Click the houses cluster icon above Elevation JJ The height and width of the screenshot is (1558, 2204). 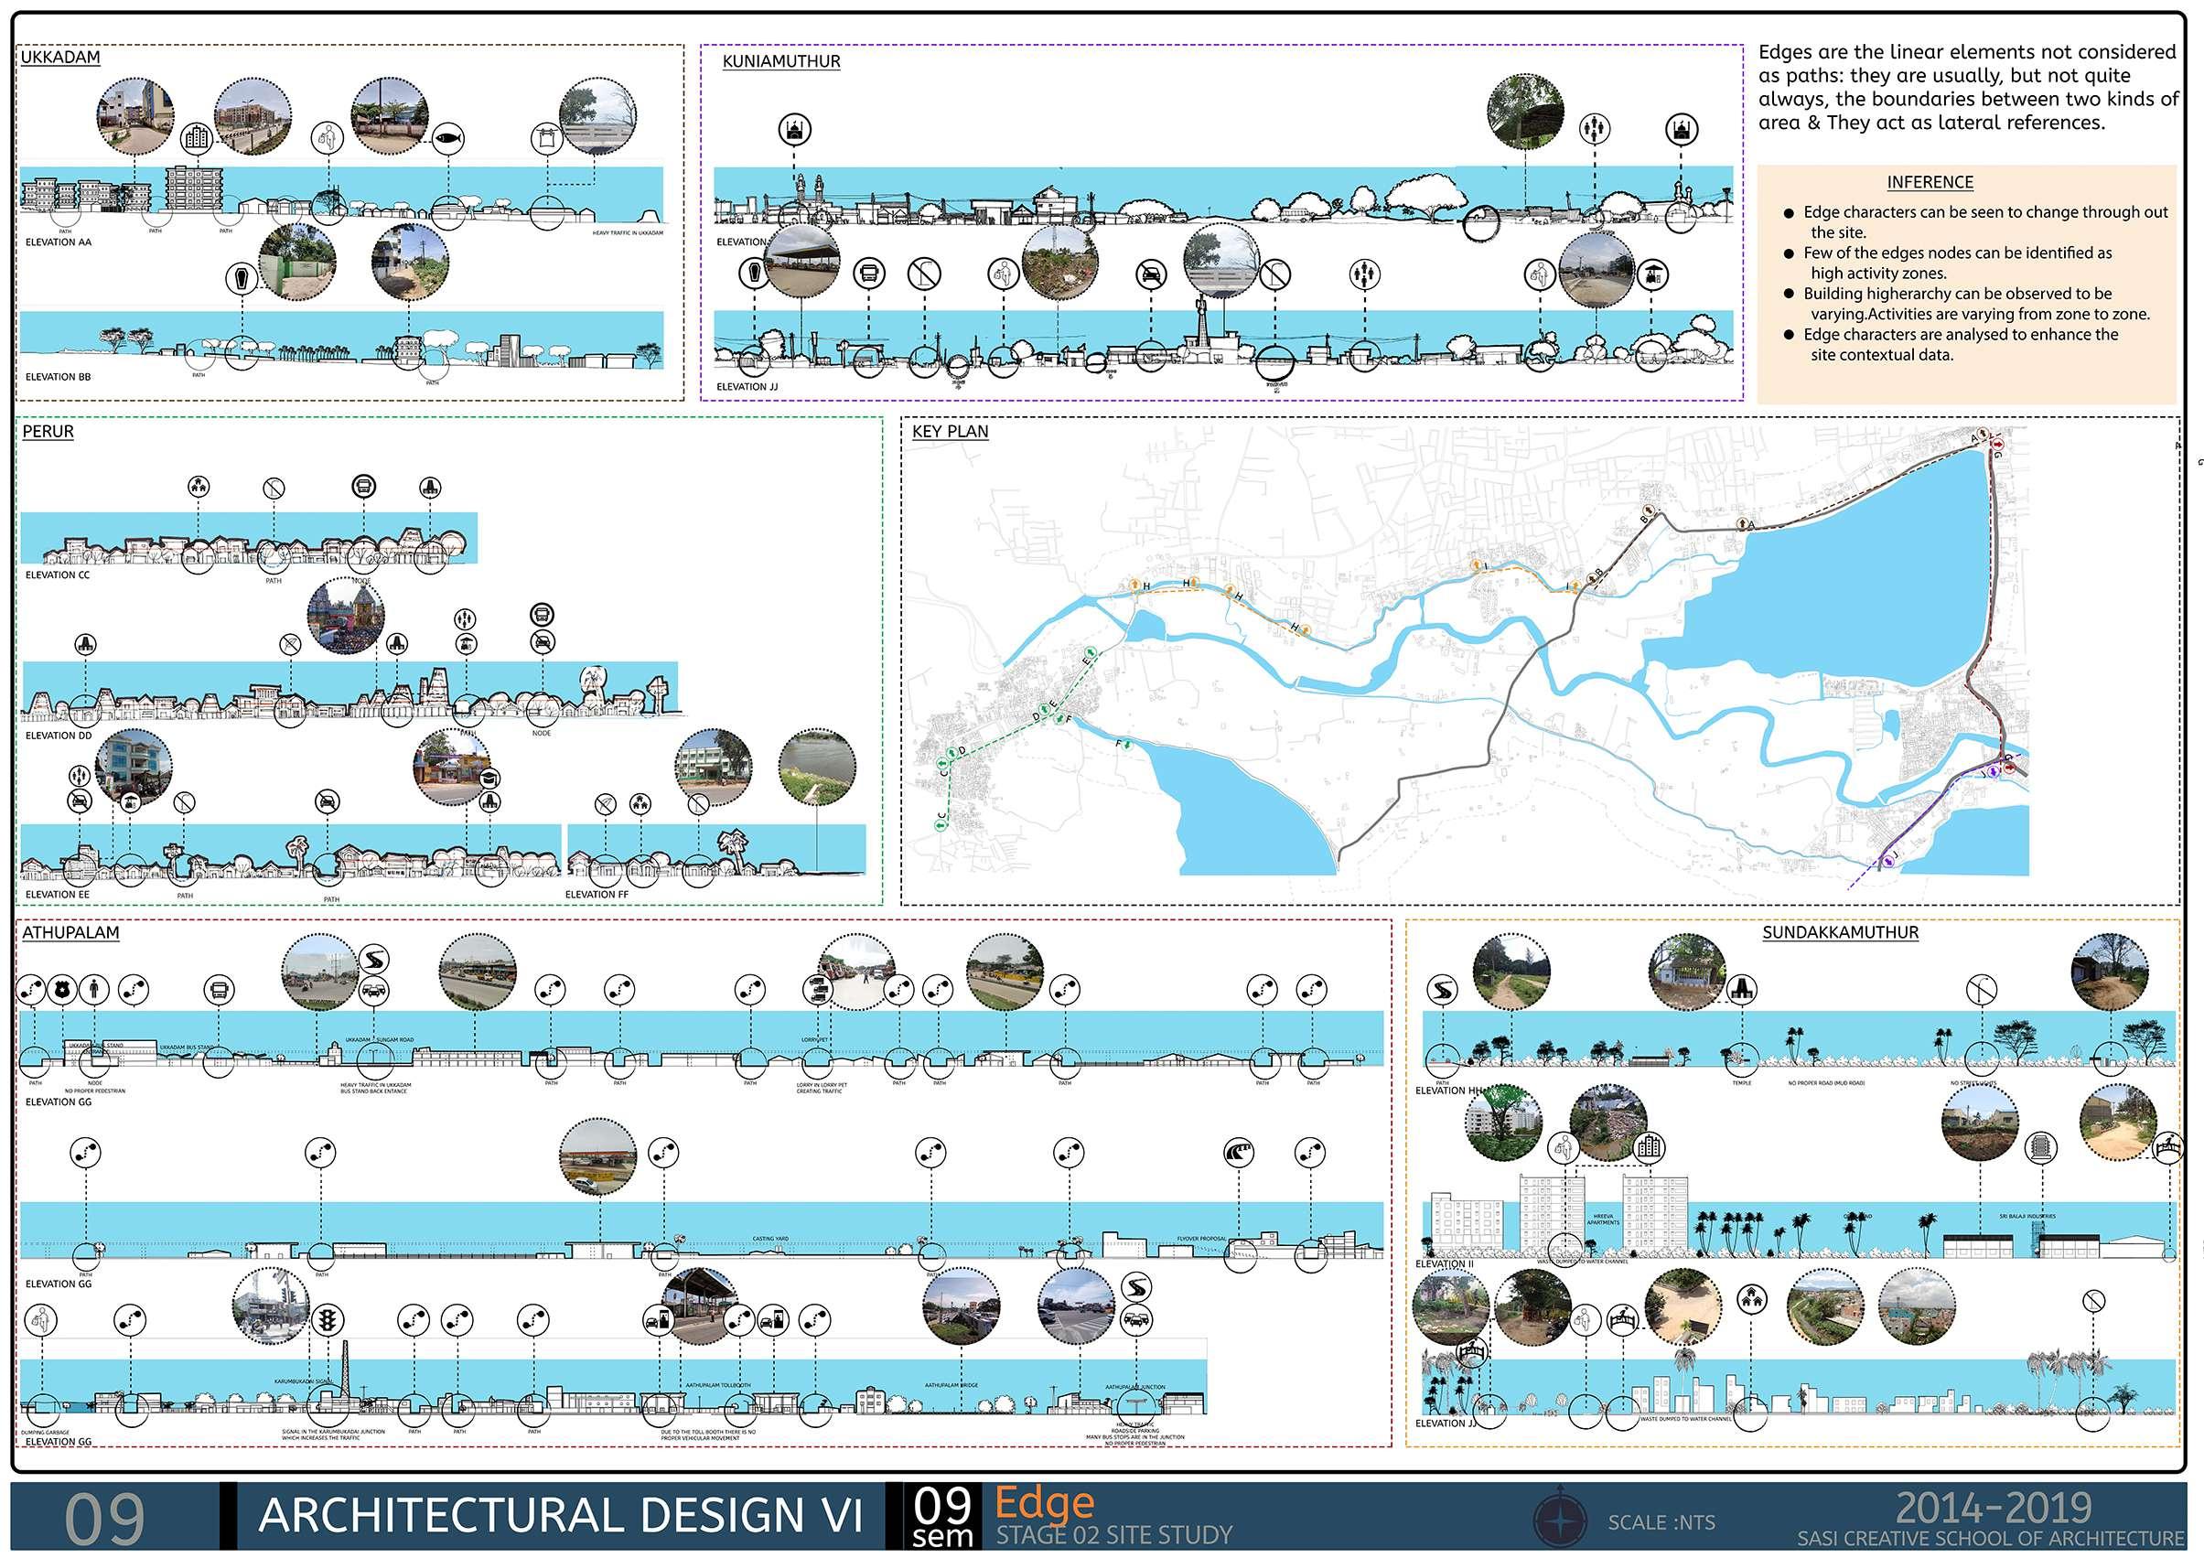click(1754, 1300)
